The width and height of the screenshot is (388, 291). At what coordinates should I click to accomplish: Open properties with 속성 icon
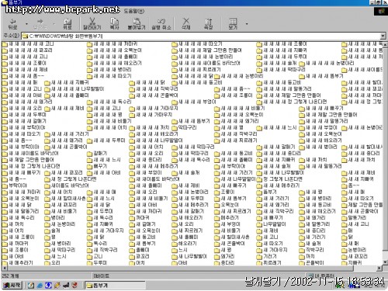tap(208, 24)
